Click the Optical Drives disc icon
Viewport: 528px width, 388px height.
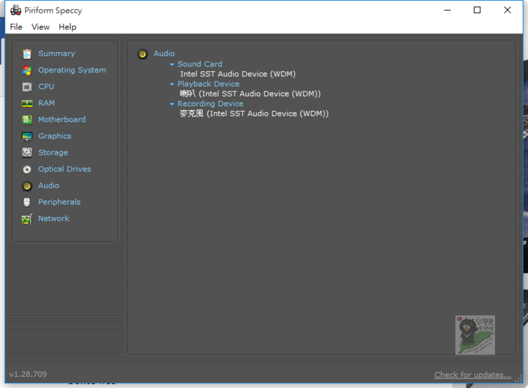coord(27,169)
